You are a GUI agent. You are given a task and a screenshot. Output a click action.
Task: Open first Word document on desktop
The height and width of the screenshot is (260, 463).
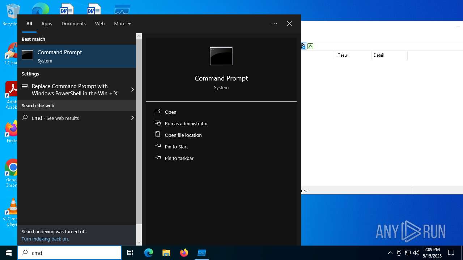pos(67,9)
